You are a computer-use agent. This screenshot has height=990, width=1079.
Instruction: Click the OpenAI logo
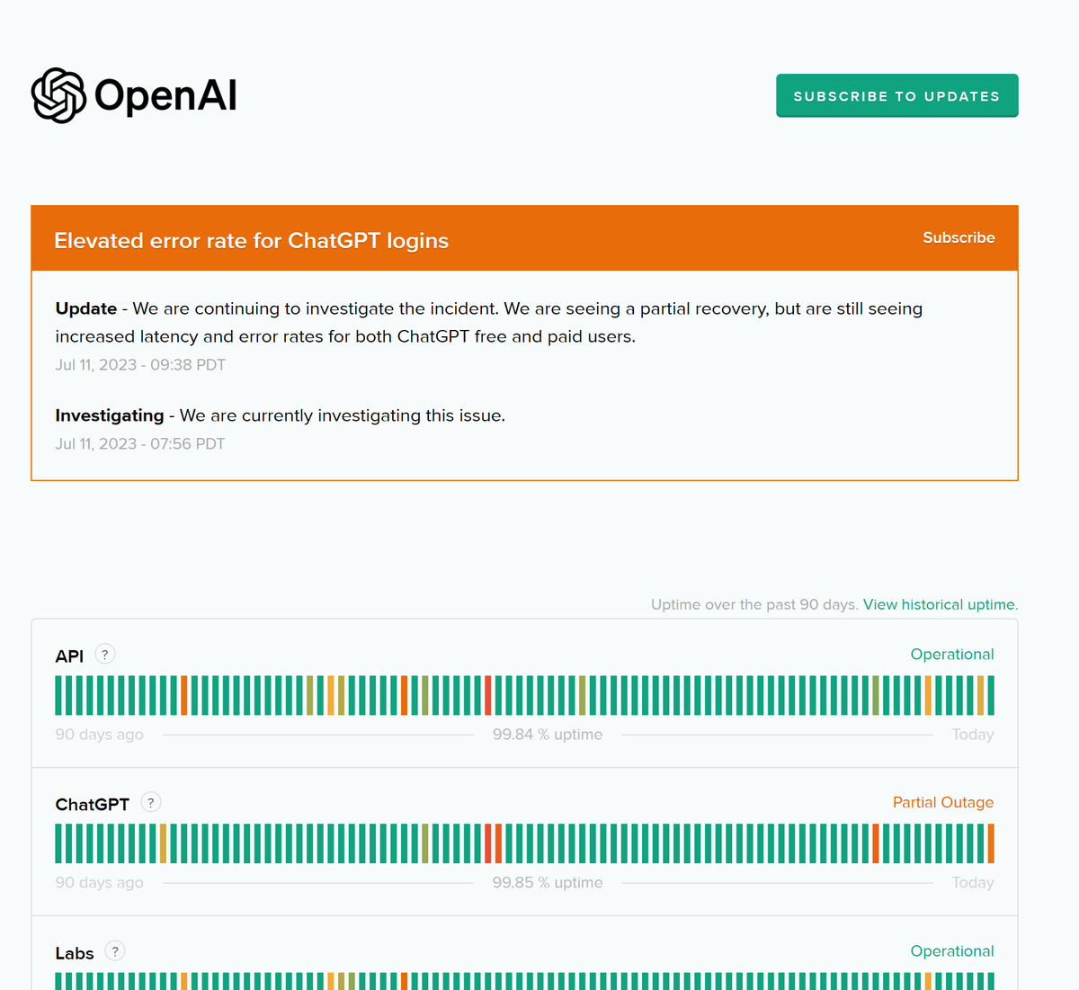pos(134,95)
